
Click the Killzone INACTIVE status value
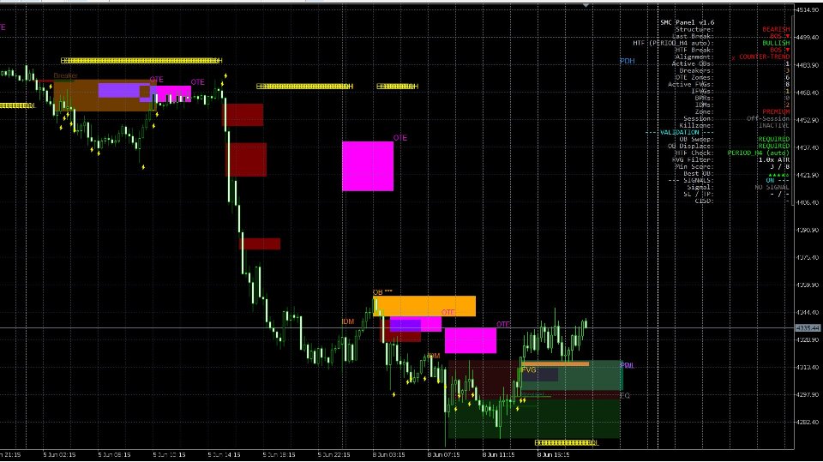[773, 126]
